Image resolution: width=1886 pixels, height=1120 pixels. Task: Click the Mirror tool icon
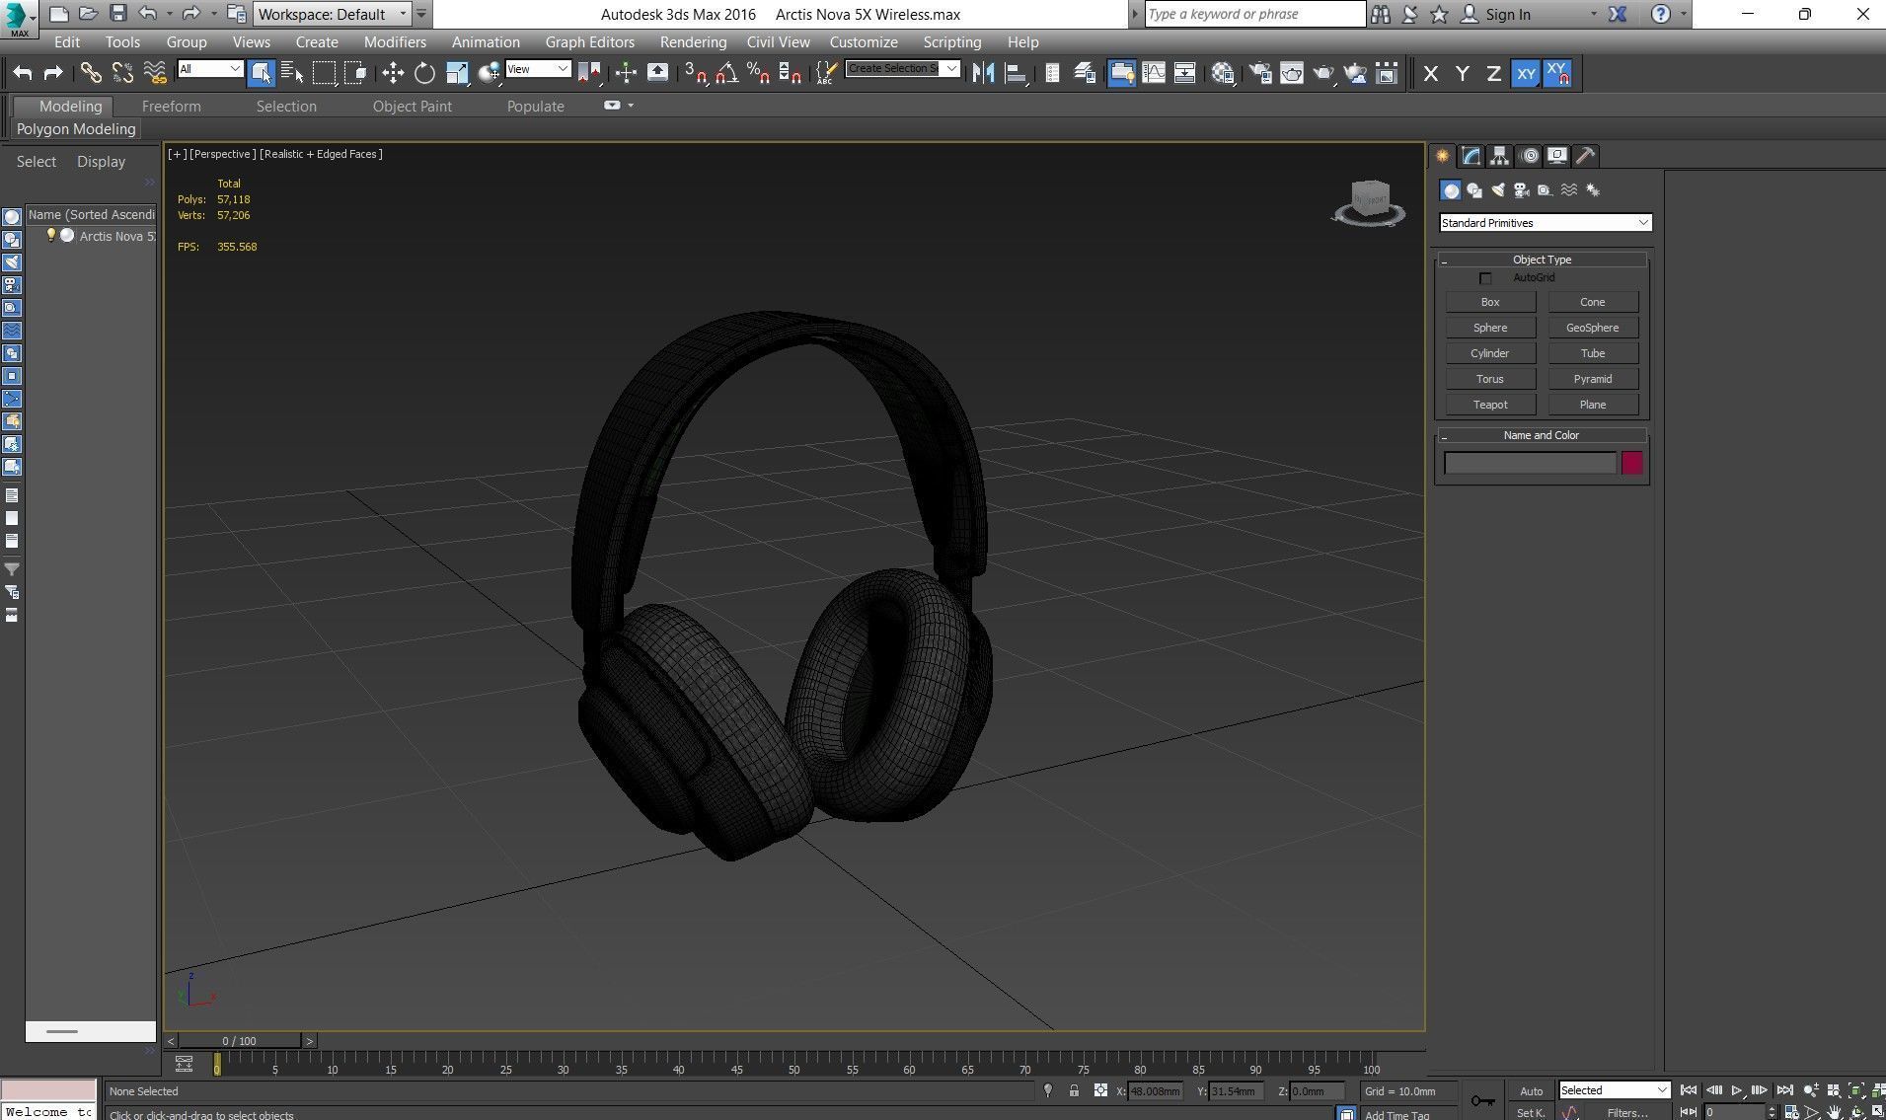click(x=983, y=73)
